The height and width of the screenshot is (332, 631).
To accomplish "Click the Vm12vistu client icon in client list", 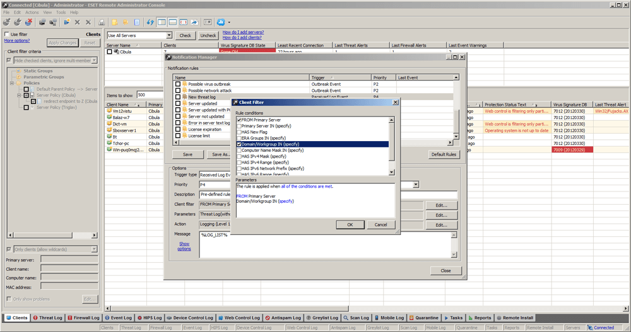I will click(109, 111).
